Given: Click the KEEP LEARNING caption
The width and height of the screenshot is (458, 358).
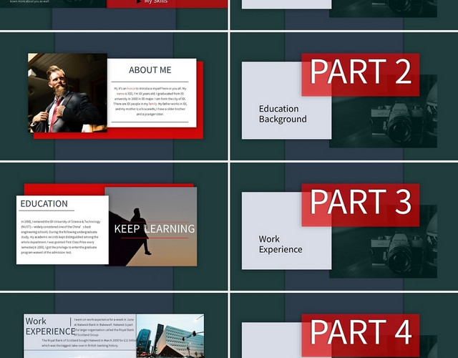Looking at the screenshot, I should pos(155,229).
